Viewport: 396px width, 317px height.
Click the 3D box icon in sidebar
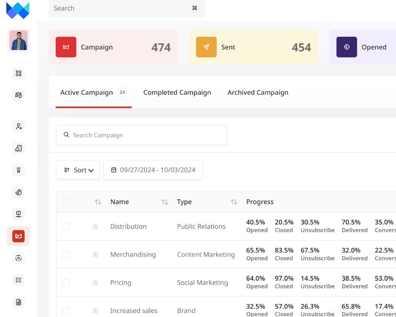(18, 95)
